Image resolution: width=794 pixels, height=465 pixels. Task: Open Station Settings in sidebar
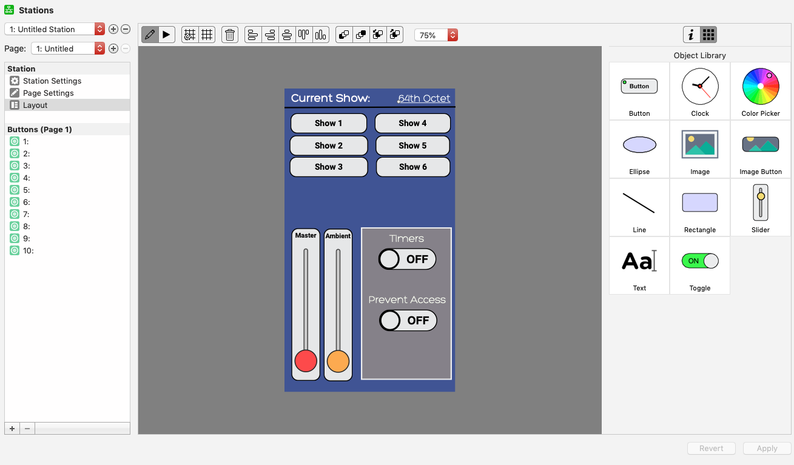pos(52,81)
